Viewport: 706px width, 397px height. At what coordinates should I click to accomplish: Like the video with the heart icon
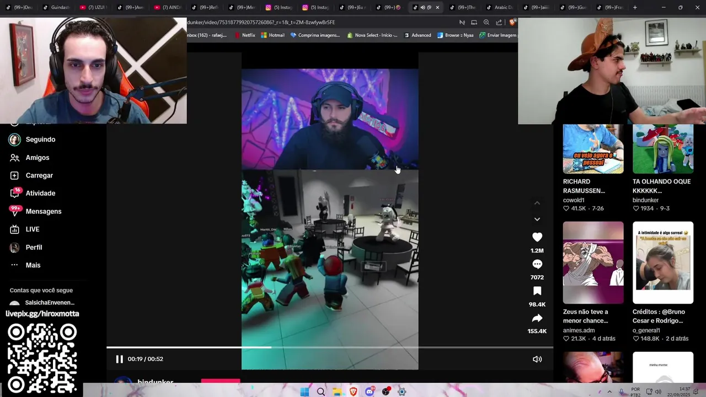coord(537,237)
